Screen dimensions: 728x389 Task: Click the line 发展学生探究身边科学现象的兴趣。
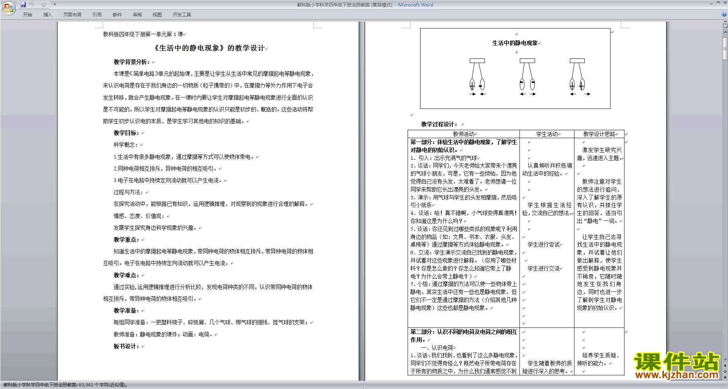coord(155,228)
